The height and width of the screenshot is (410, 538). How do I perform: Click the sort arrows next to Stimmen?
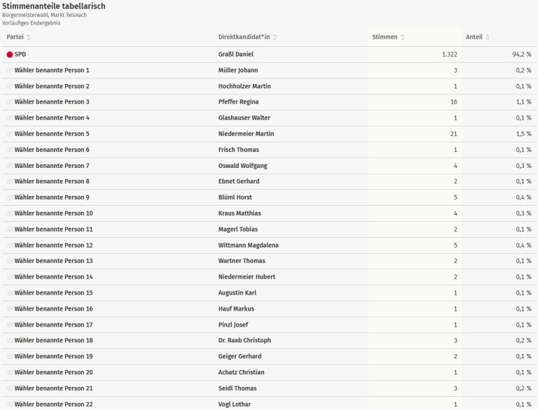point(403,37)
